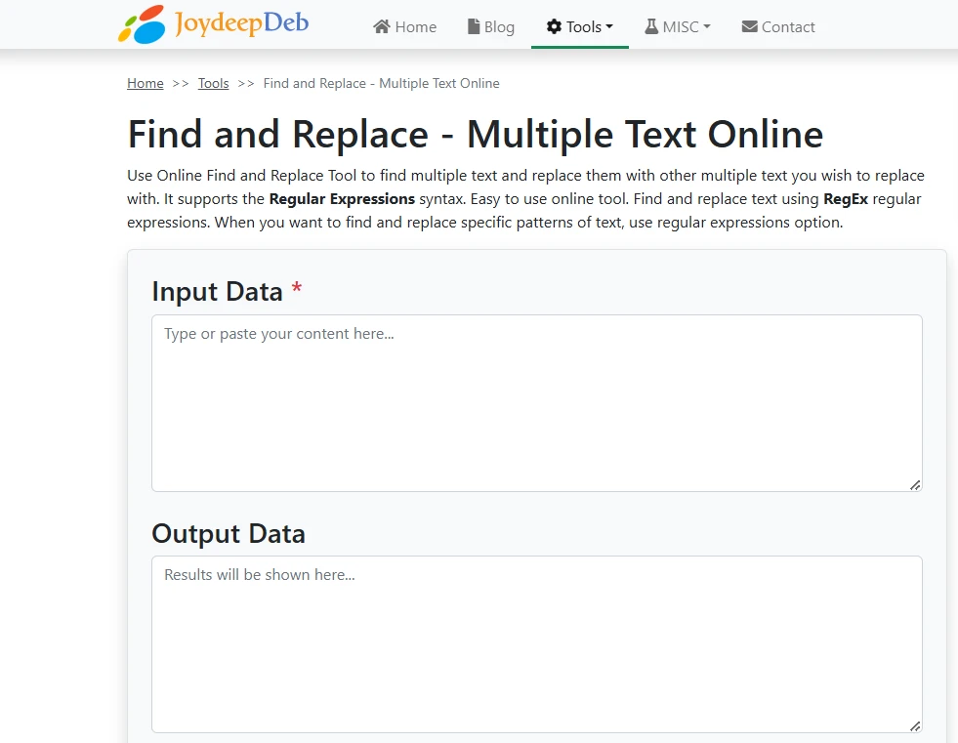Click the page scrollbar on the right
The width and height of the screenshot is (958, 743).
[952, 371]
